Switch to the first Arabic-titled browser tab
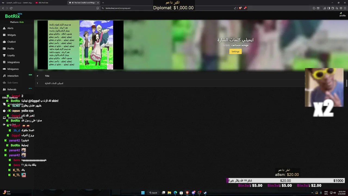The width and height of the screenshot is (348, 196). pos(17,3)
